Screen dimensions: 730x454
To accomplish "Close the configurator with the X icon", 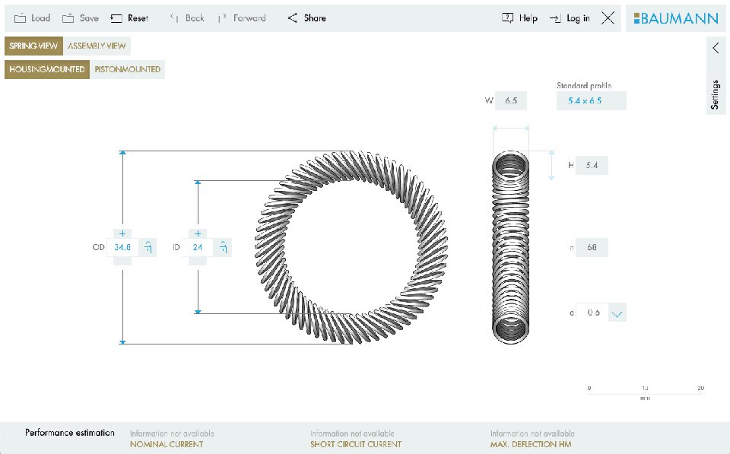I will (x=608, y=18).
